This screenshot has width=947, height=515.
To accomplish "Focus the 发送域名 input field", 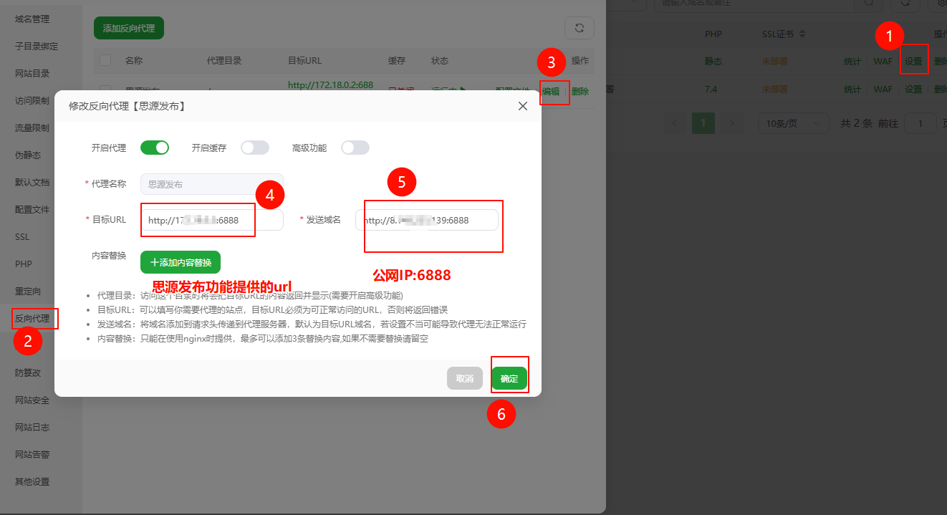I will 427,220.
